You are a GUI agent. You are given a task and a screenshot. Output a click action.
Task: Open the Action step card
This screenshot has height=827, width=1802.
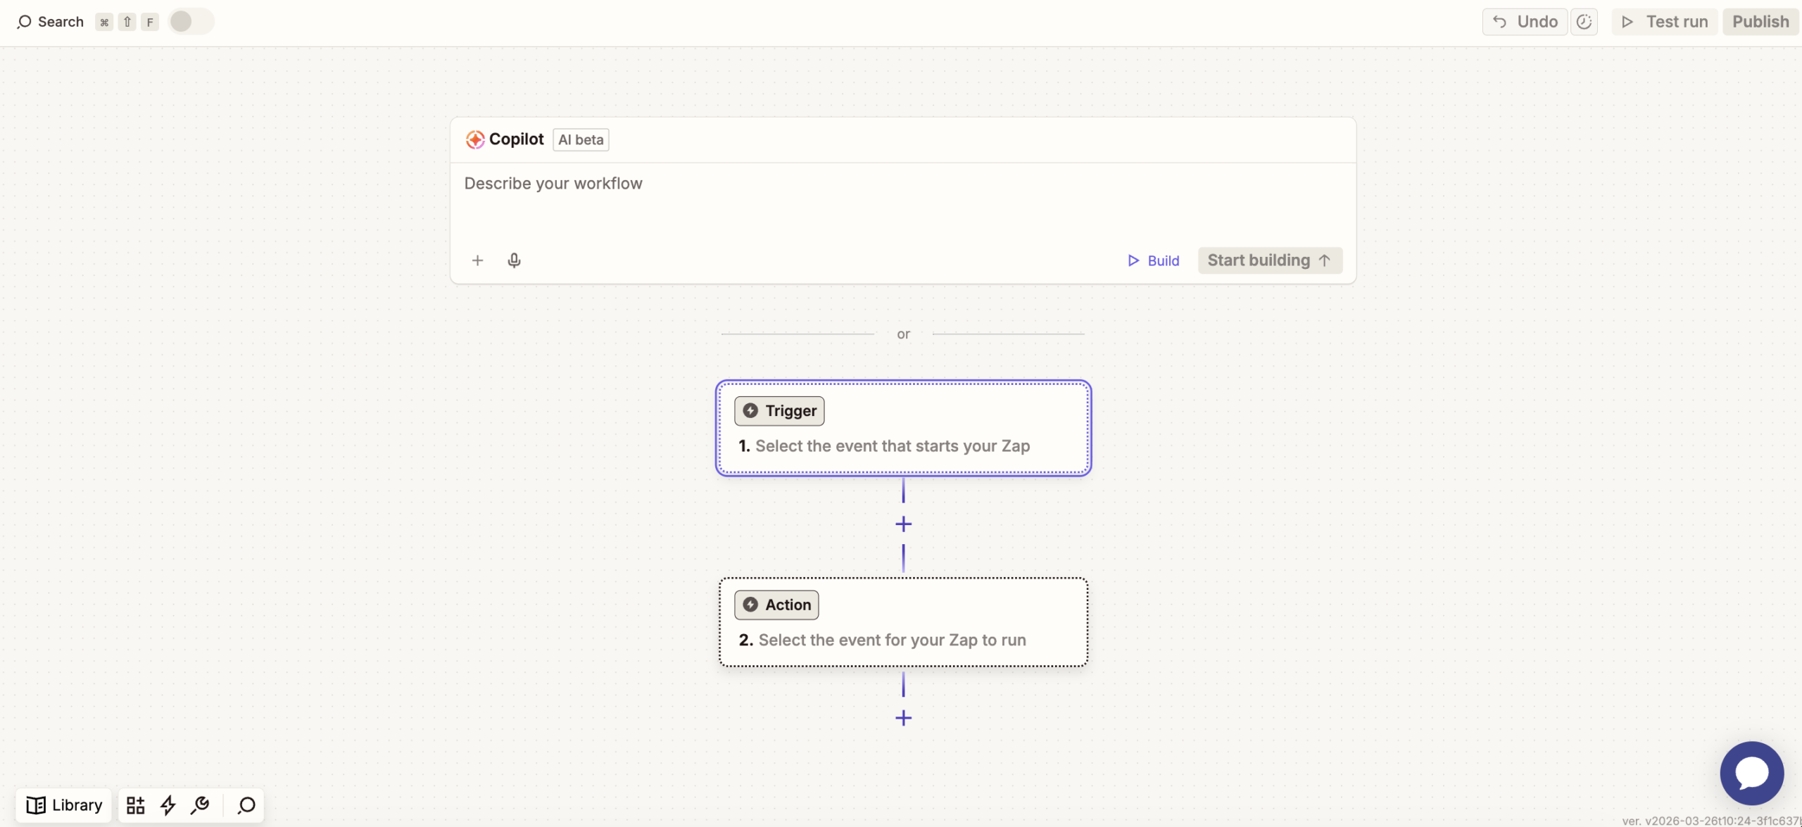[903, 622]
